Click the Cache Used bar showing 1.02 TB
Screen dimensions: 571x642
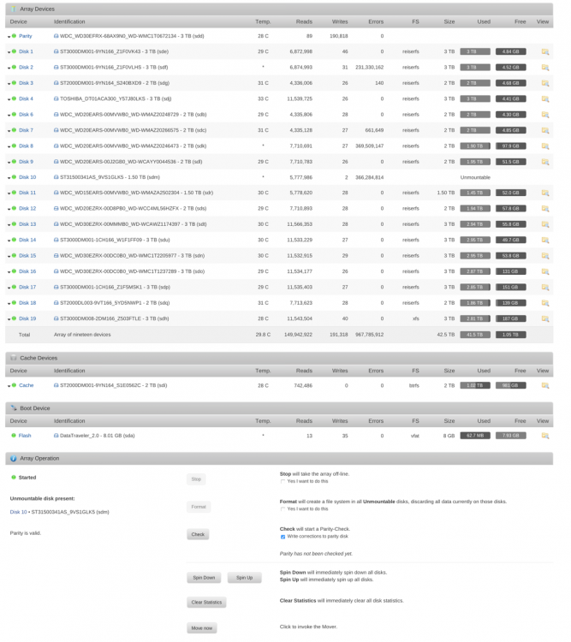pos(475,385)
